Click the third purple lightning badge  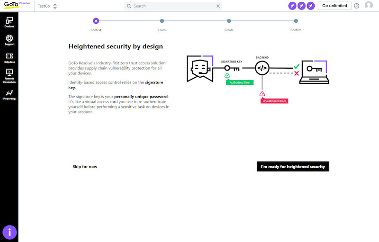click(x=310, y=6)
